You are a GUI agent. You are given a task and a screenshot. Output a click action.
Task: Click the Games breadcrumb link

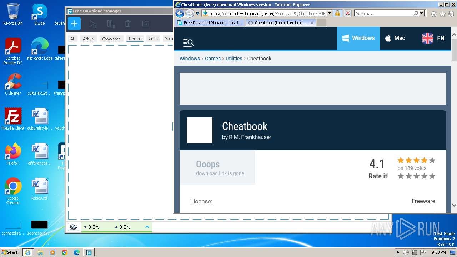click(213, 59)
